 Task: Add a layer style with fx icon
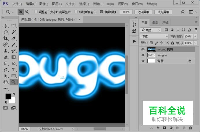(x=158, y=128)
